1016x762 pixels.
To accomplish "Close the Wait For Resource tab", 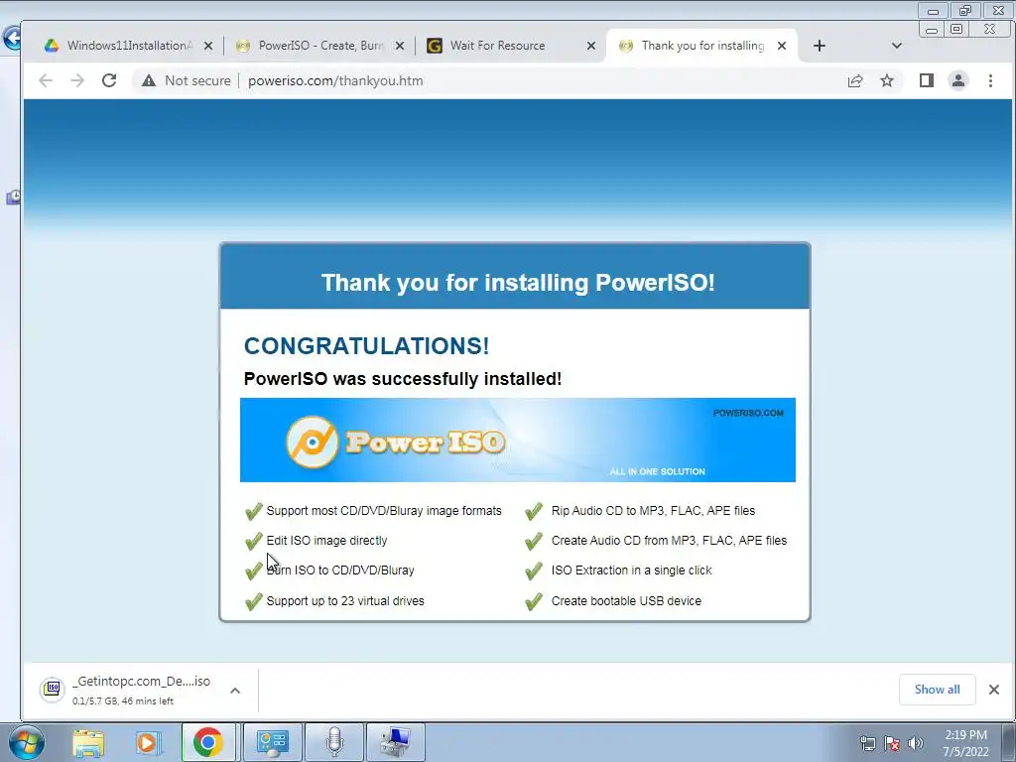I will 591,46.
